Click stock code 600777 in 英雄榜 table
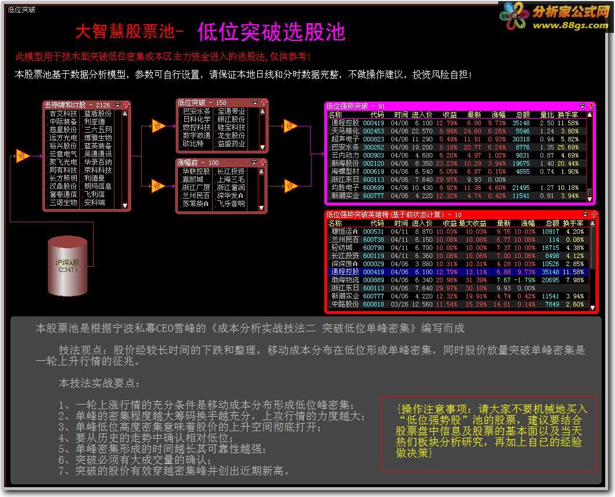Viewport: 615px width, 497px height. click(x=373, y=297)
